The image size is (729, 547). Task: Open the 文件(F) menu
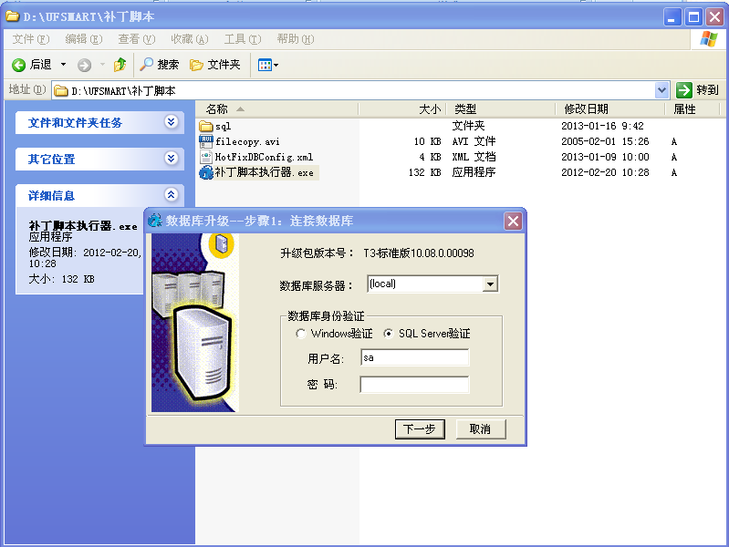click(31, 39)
